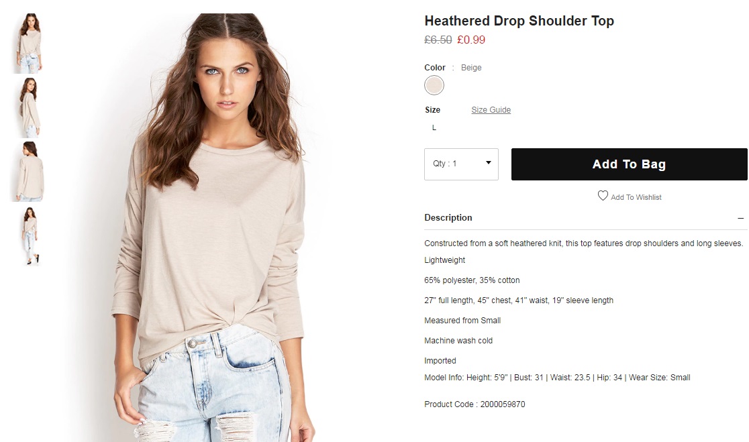
Task: Click the Heathered Drop Shoulder Top title
Action: pos(519,21)
